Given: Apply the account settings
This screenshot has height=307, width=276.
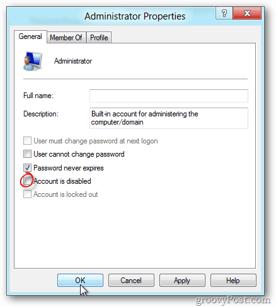Looking at the screenshot, I should [x=182, y=280].
